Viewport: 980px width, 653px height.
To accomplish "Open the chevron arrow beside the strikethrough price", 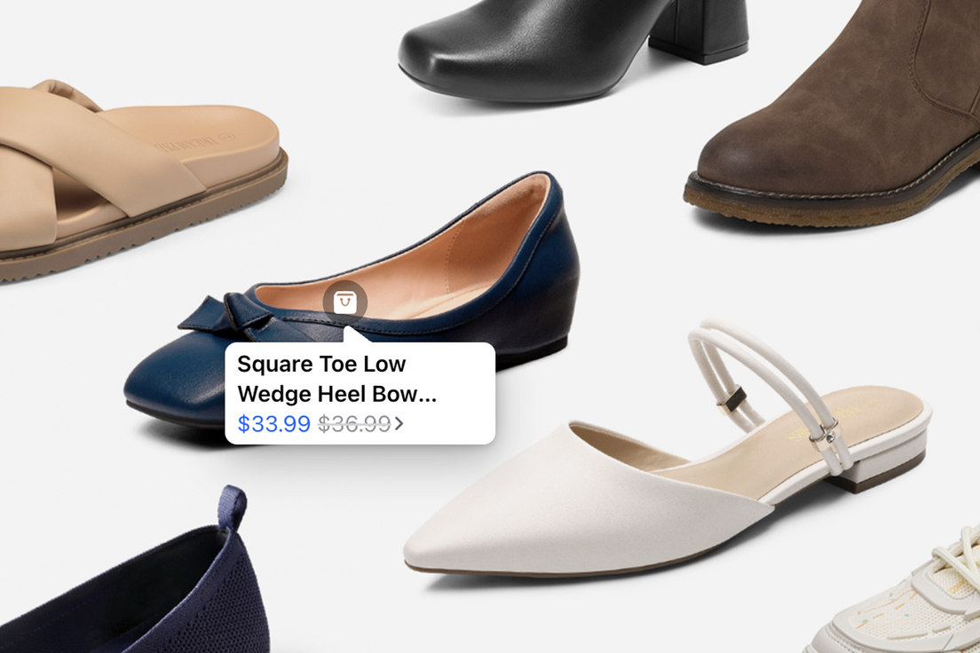I will (399, 424).
